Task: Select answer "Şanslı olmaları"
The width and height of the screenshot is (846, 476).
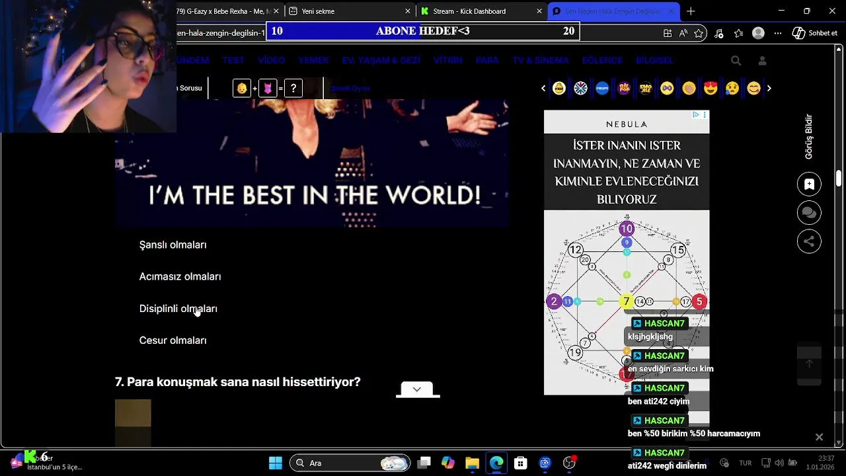Action: point(173,245)
